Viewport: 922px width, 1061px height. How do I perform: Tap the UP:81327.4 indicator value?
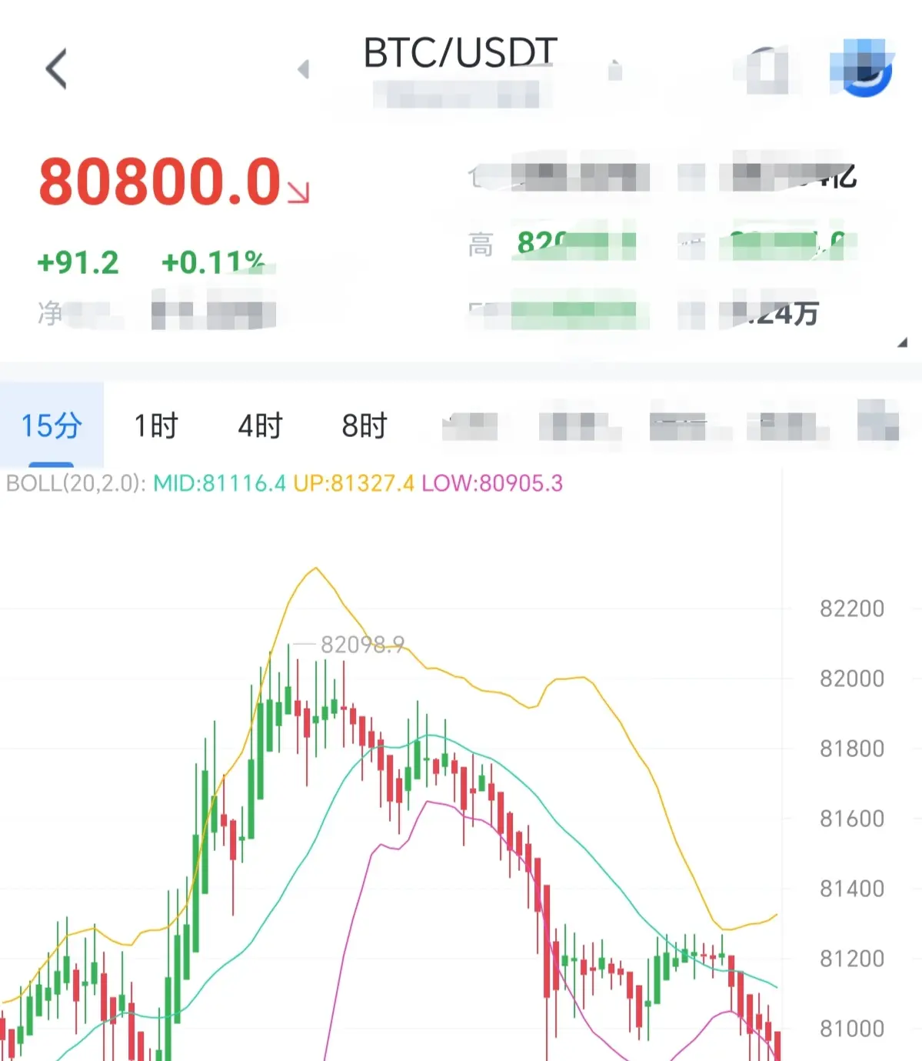tap(354, 484)
